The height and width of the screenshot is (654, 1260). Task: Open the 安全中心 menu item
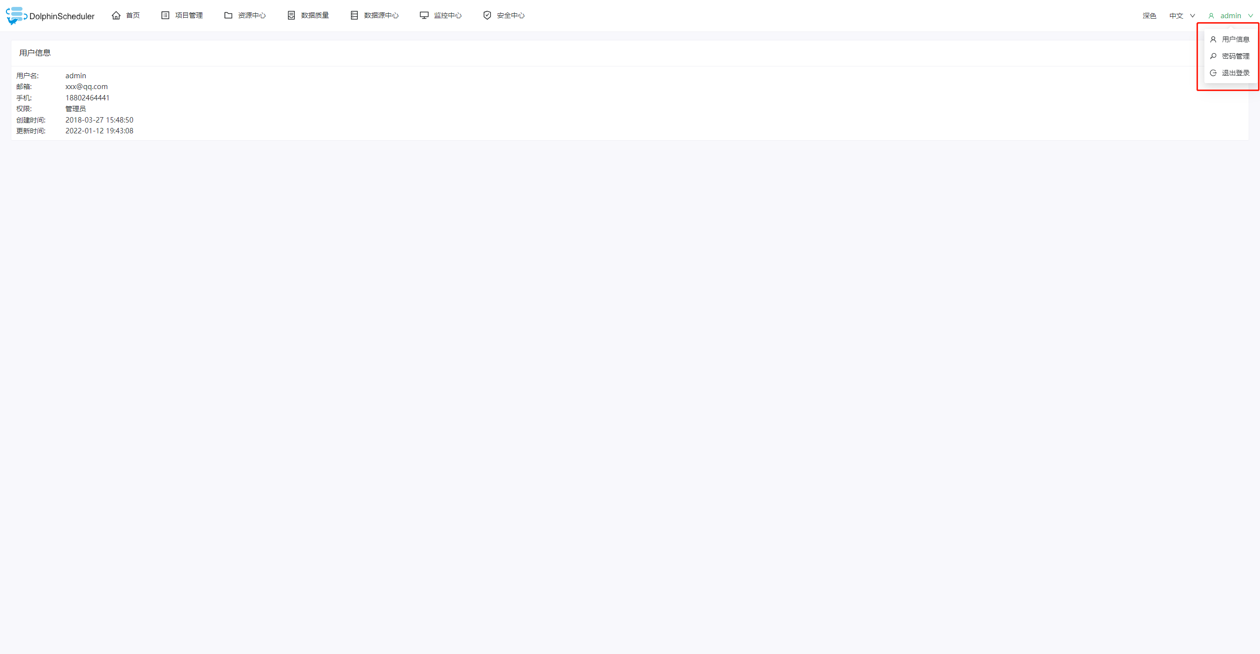point(504,15)
